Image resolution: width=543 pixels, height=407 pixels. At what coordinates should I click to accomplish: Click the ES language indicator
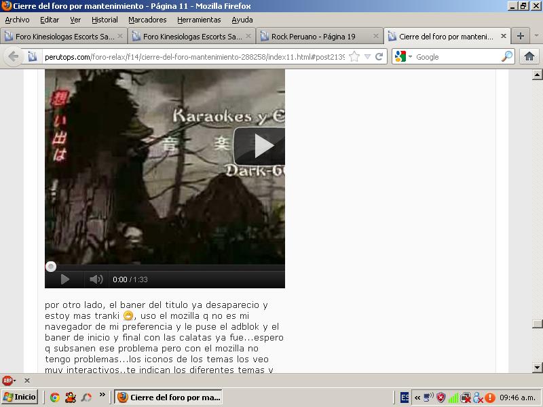click(x=405, y=398)
